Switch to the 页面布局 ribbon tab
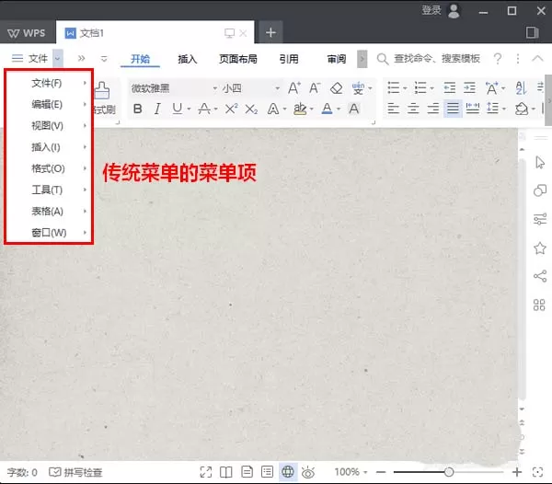Screen dimensions: 552x484 pyautogui.click(x=238, y=59)
